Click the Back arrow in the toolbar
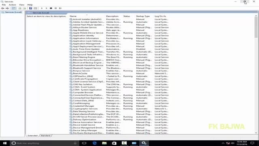 (x=3, y=8)
